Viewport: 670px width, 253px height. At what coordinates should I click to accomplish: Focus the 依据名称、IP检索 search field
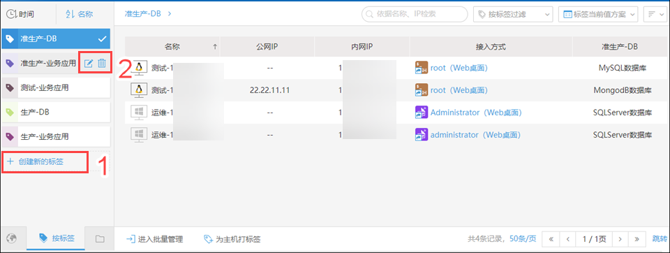pos(415,14)
